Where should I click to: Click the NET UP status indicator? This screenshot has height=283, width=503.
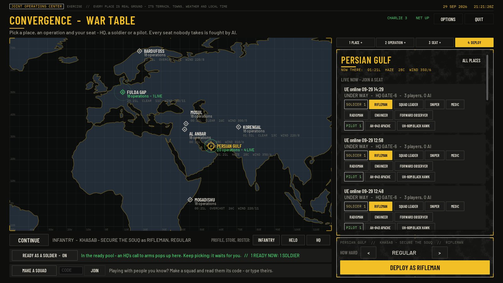point(422,18)
